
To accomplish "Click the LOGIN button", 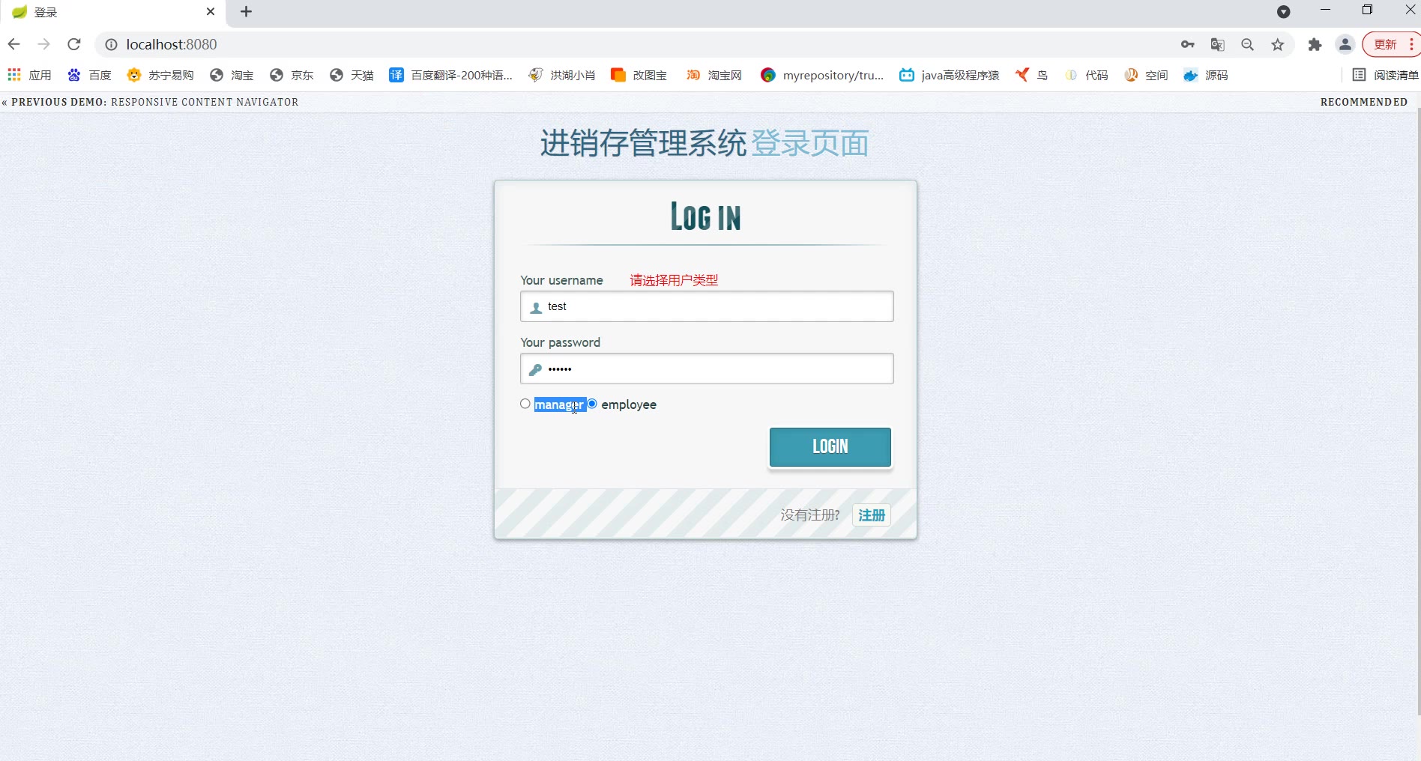I will [830, 447].
